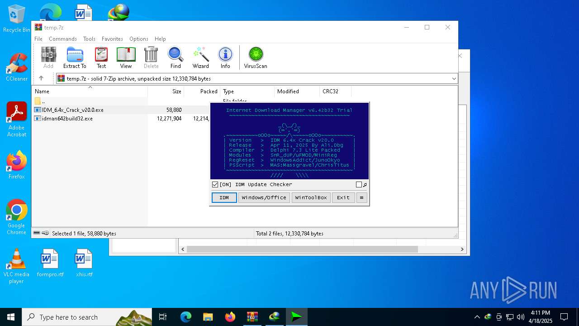The image size is (579, 326).
Task: Run VirusScan on the archive
Action: 256,58
